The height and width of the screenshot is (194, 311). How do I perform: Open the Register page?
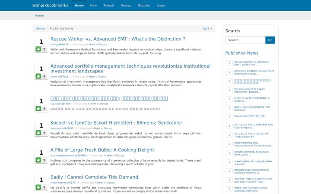click(144, 5)
